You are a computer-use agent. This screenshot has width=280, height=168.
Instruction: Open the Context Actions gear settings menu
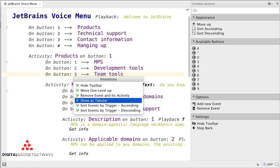pos(270,4)
